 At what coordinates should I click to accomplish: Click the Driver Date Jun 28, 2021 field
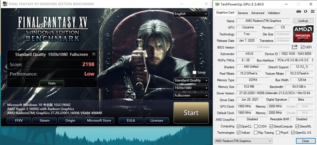[x=250, y=99]
